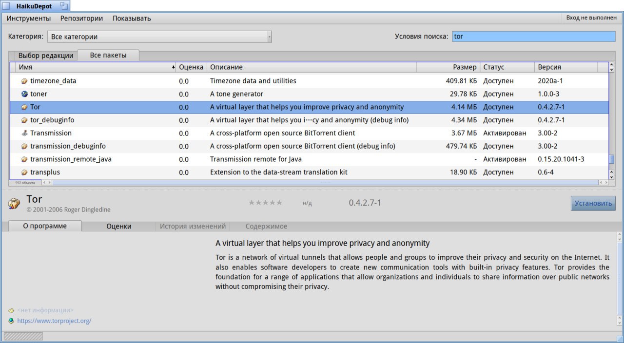The image size is (624, 343).
Task: Switch to Выбор редакции tab
Action: (x=46, y=56)
